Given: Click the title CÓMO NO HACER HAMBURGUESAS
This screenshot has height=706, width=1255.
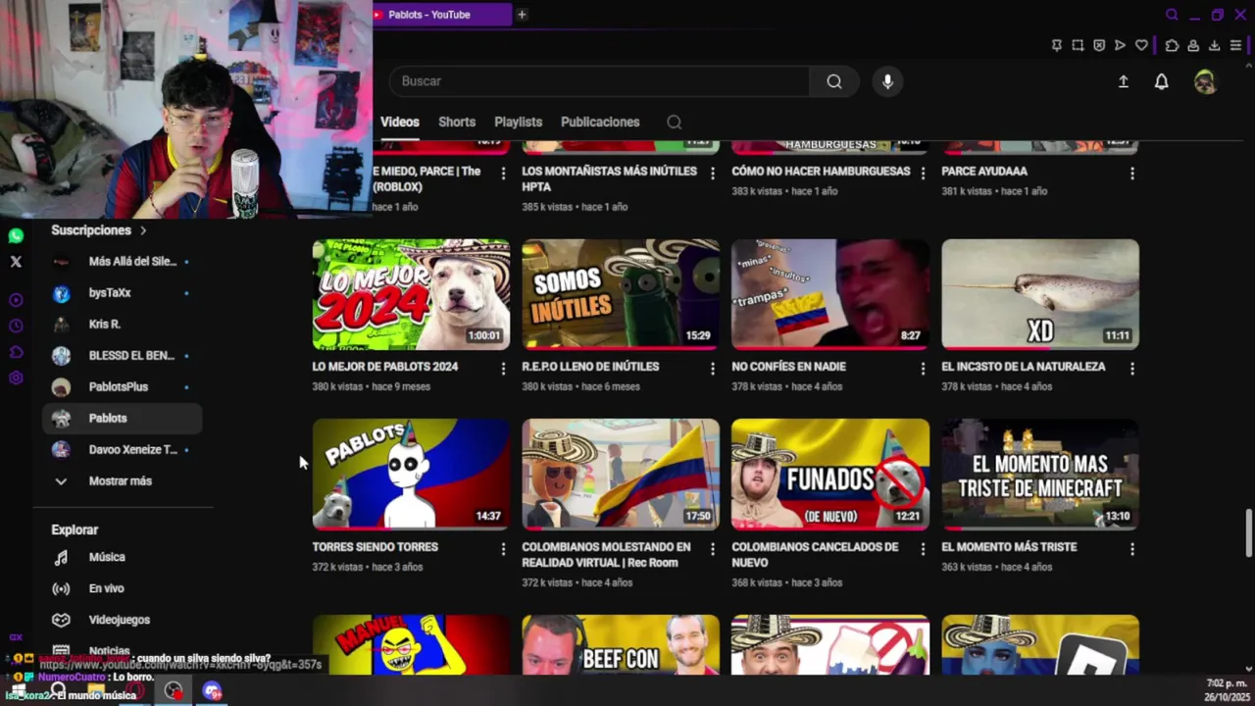Looking at the screenshot, I should [821, 172].
